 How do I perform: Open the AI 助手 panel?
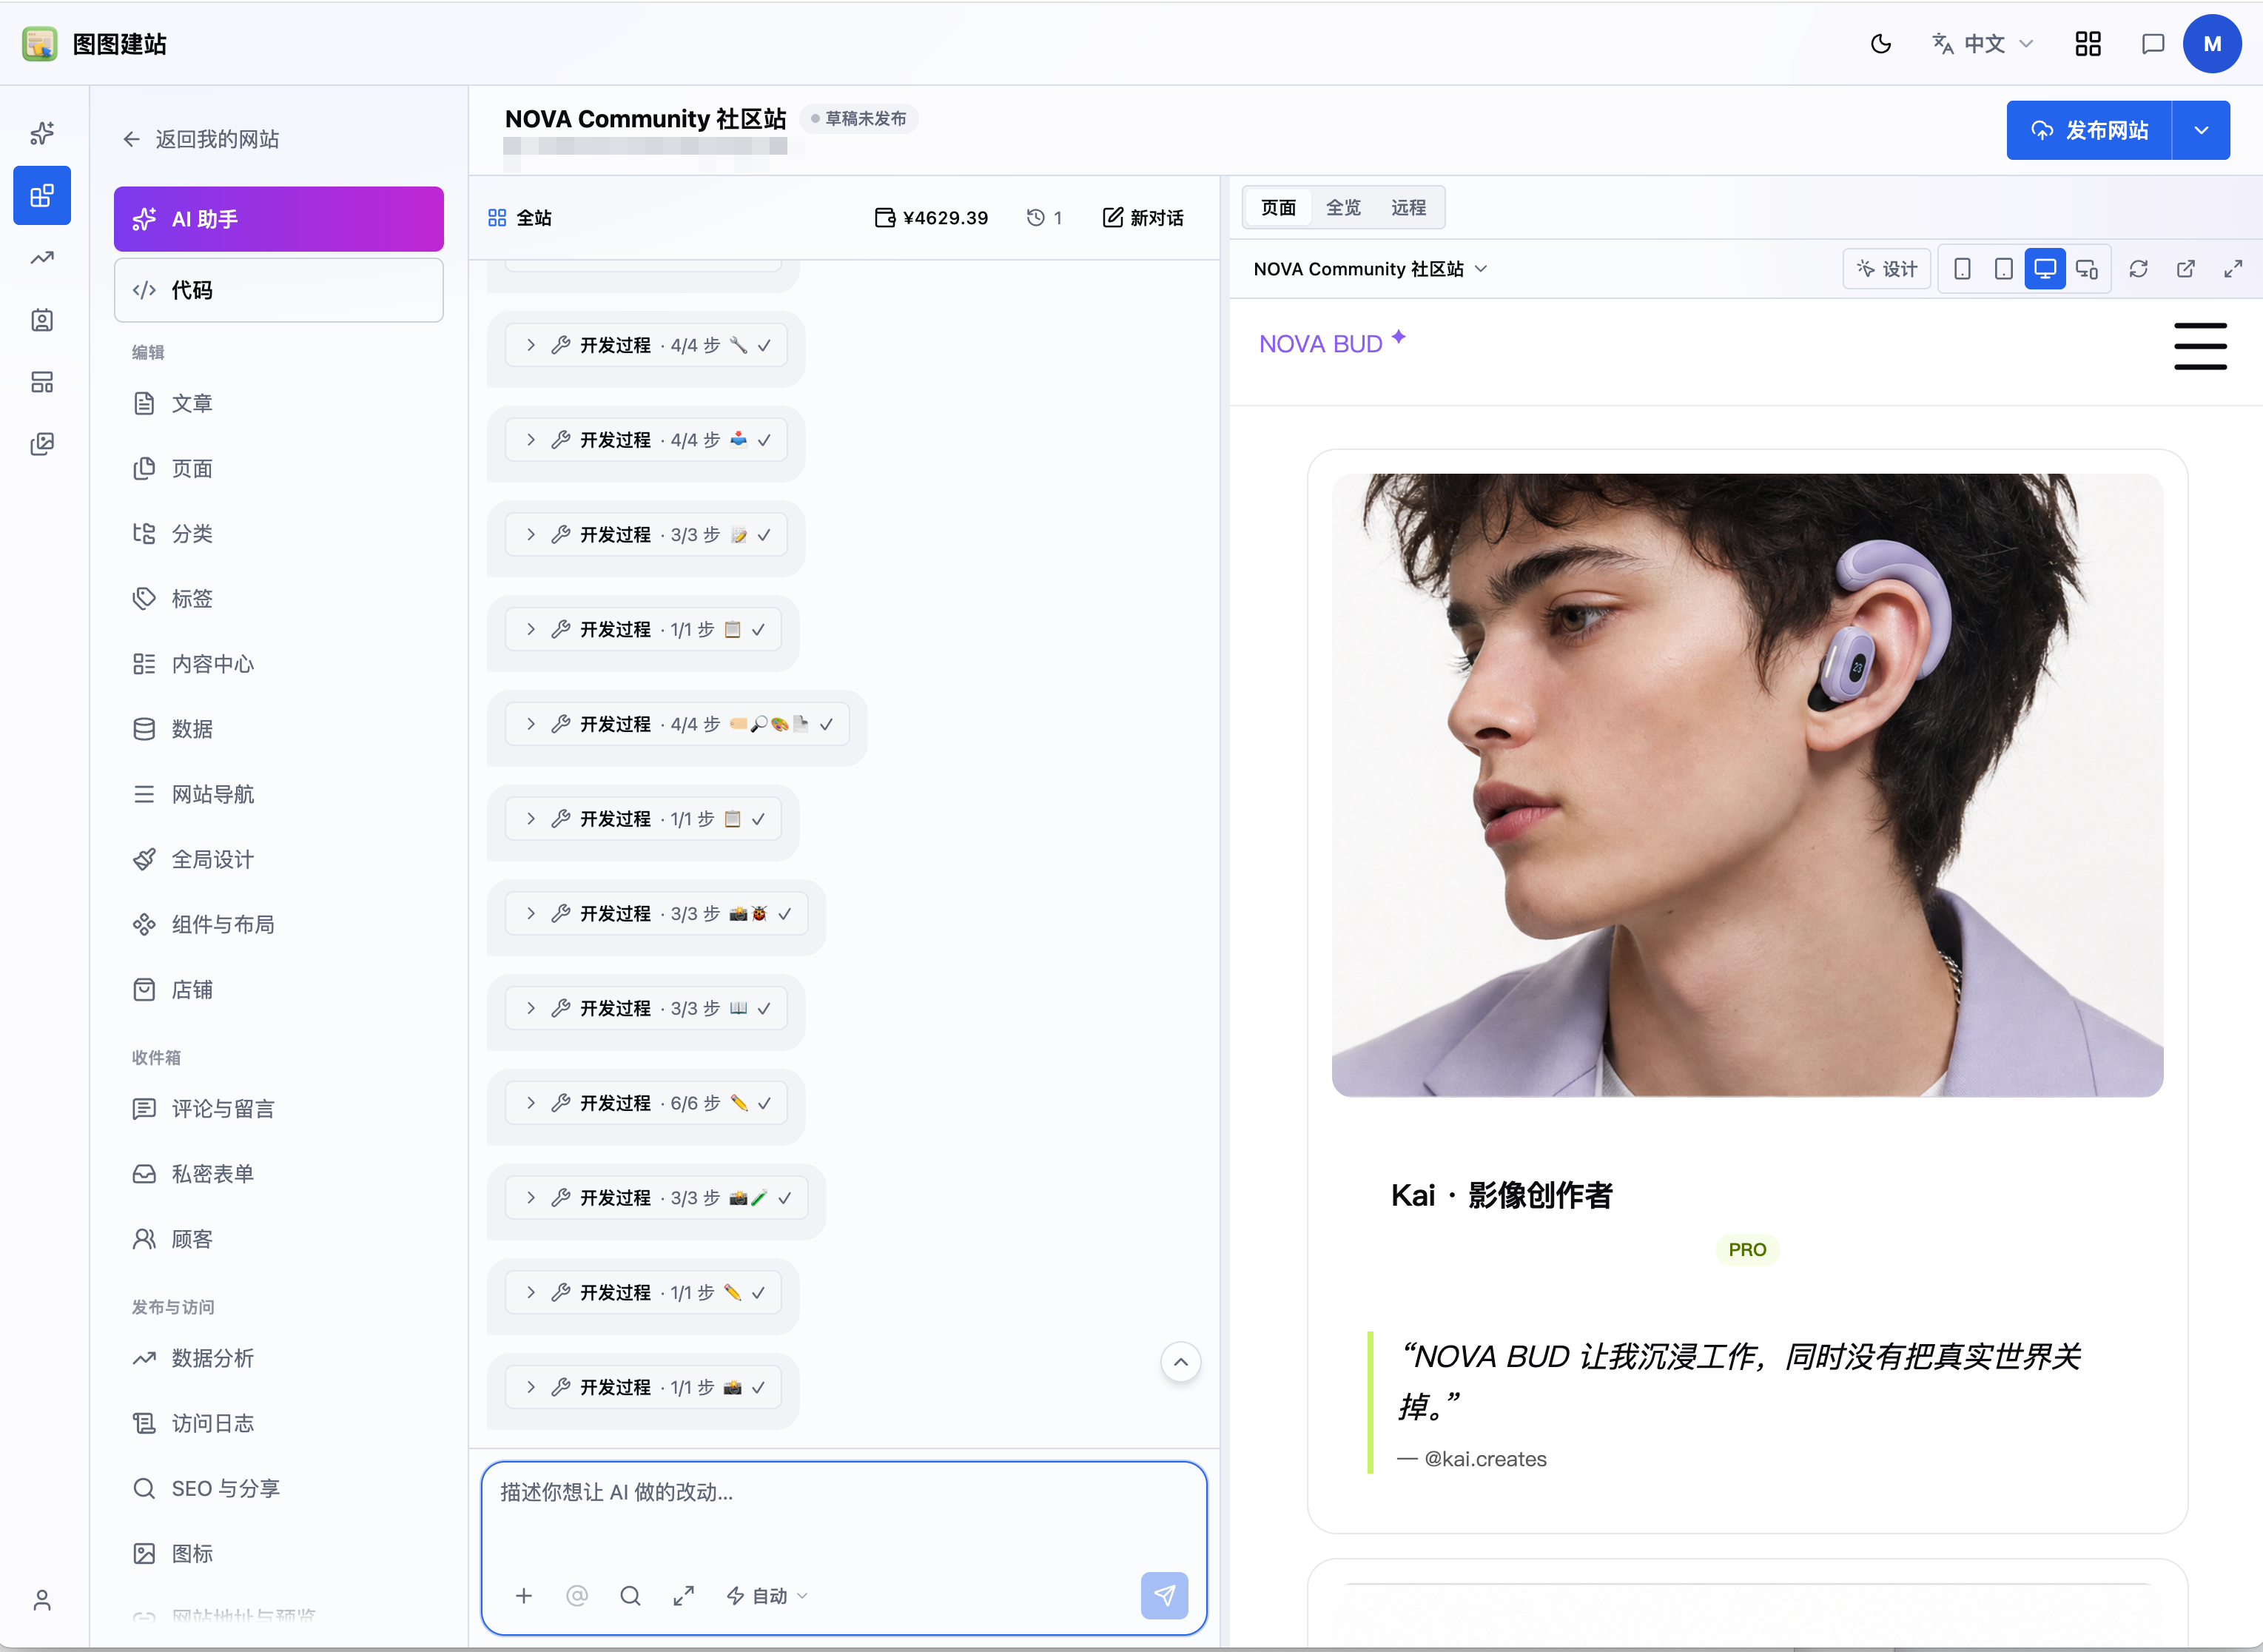[x=279, y=219]
